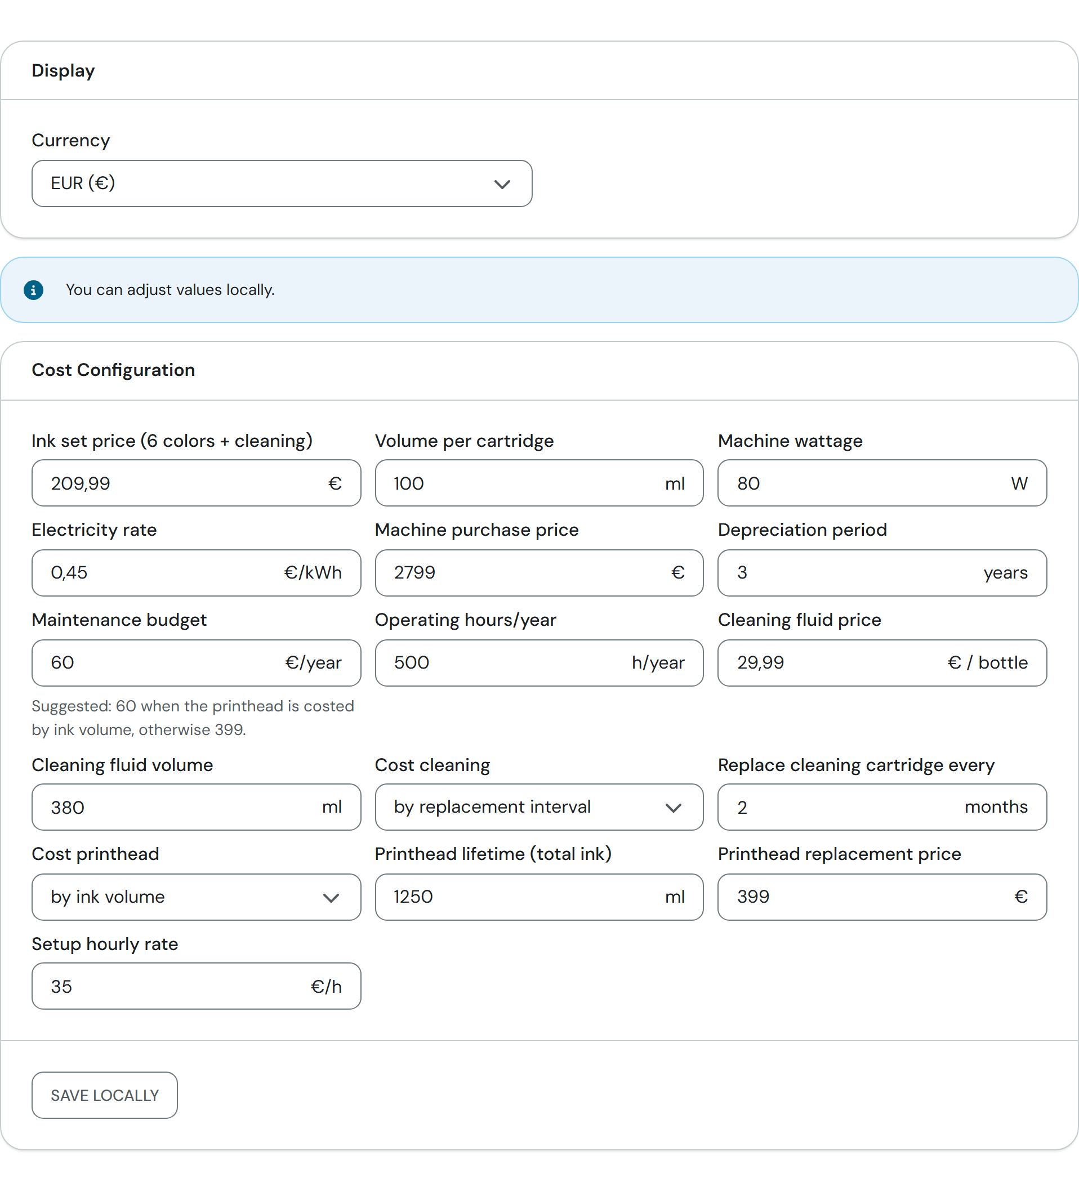Screen dimensions: 1079x1192
Task: Edit the Machine purchase price field
Action: (539, 573)
